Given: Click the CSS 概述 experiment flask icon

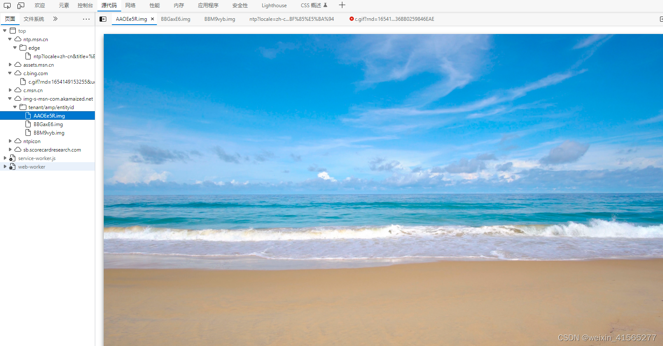Looking at the screenshot, I should pos(325,5).
